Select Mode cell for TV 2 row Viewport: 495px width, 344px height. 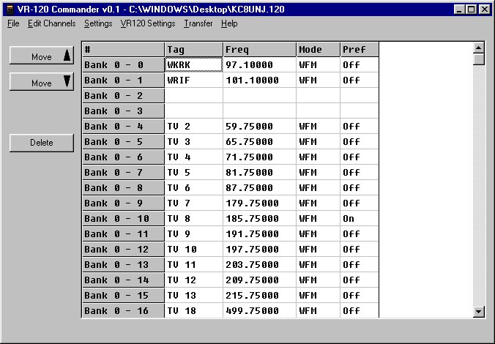coord(318,127)
